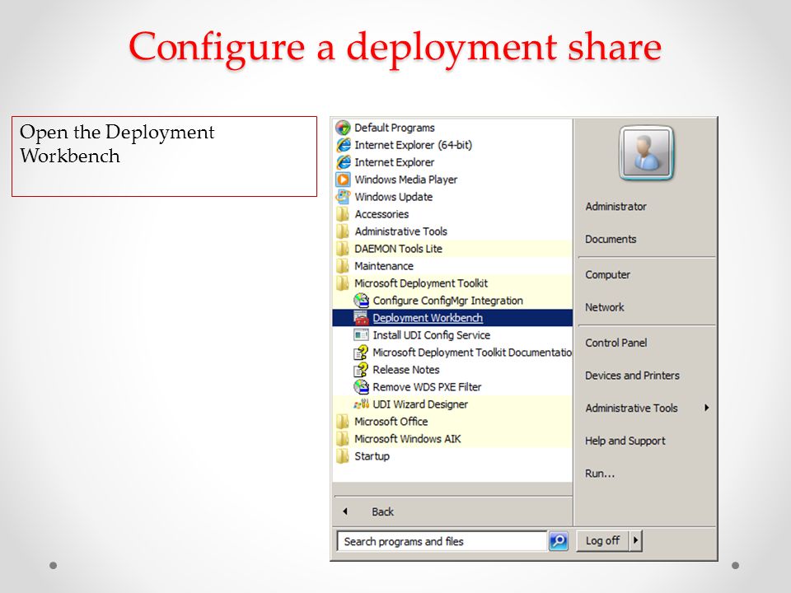Click the Microsoft Deployment Toolkit Documentation help icon
The image size is (791, 593).
(361, 352)
